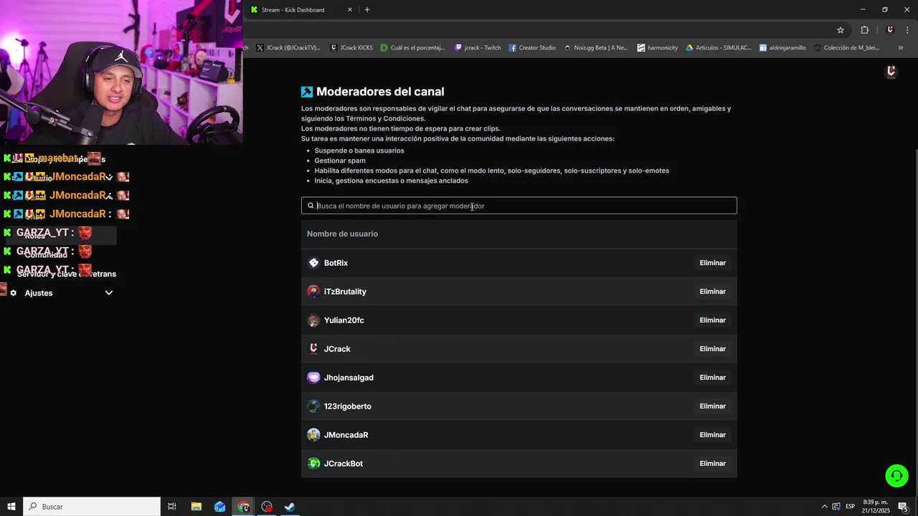
Task: Open Noiz.gg Beta bookmark
Action: [595, 48]
